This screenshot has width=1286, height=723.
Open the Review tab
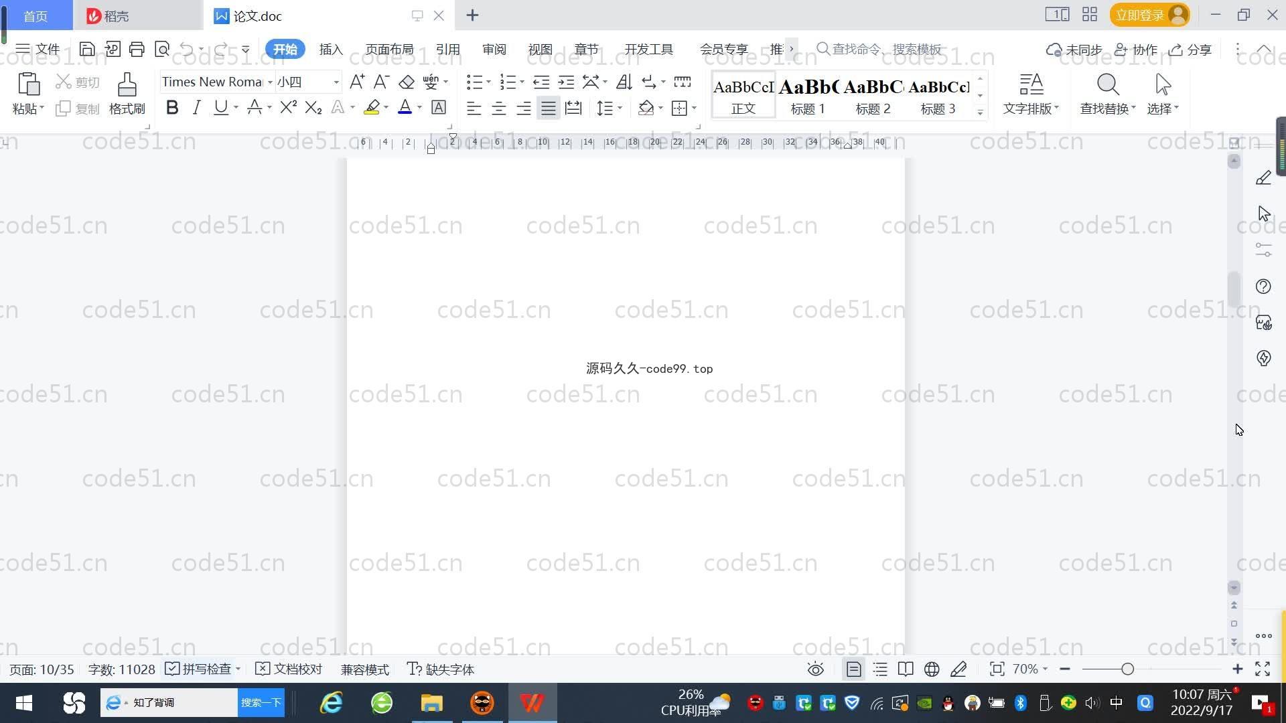tap(494, 49)
